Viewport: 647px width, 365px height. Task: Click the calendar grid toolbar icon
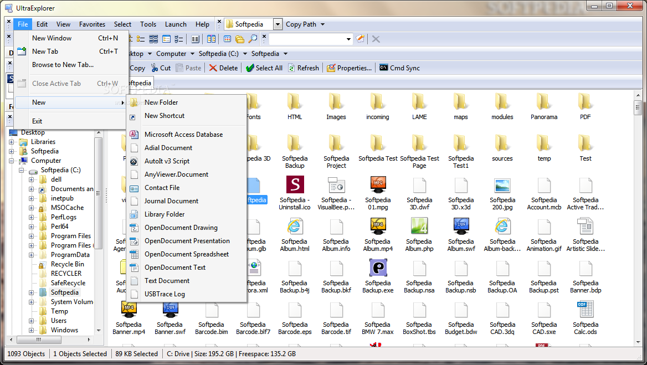click(227, 39)
